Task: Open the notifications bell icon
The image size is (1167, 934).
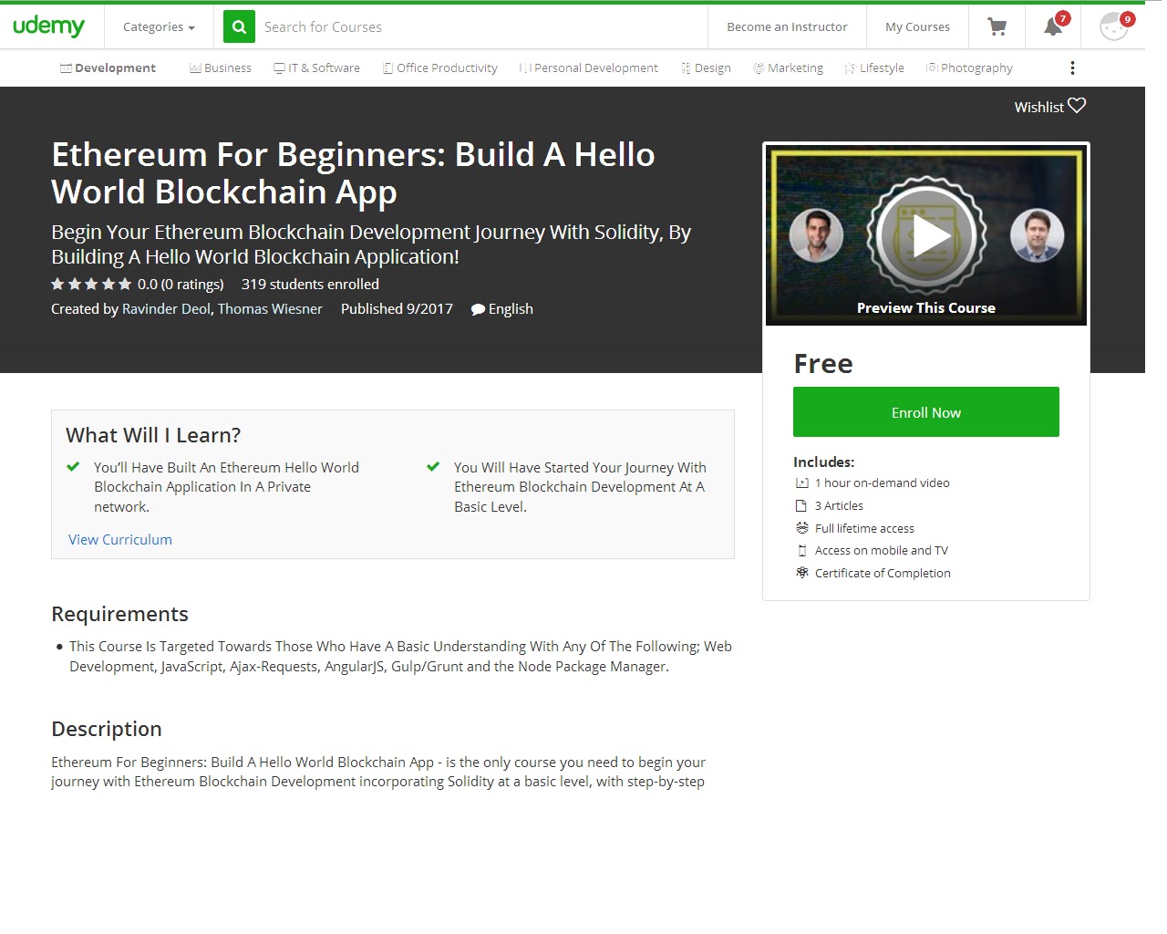Action: coord(1053,26)
